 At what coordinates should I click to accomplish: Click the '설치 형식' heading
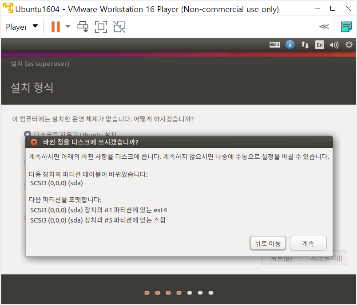click(x=32, y=87)
